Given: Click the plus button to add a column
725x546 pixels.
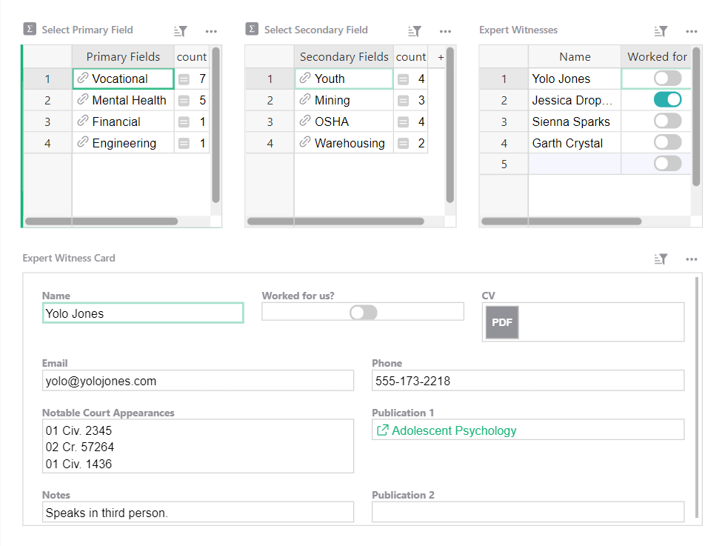Looking at the screenshot, I should (440, 56).
